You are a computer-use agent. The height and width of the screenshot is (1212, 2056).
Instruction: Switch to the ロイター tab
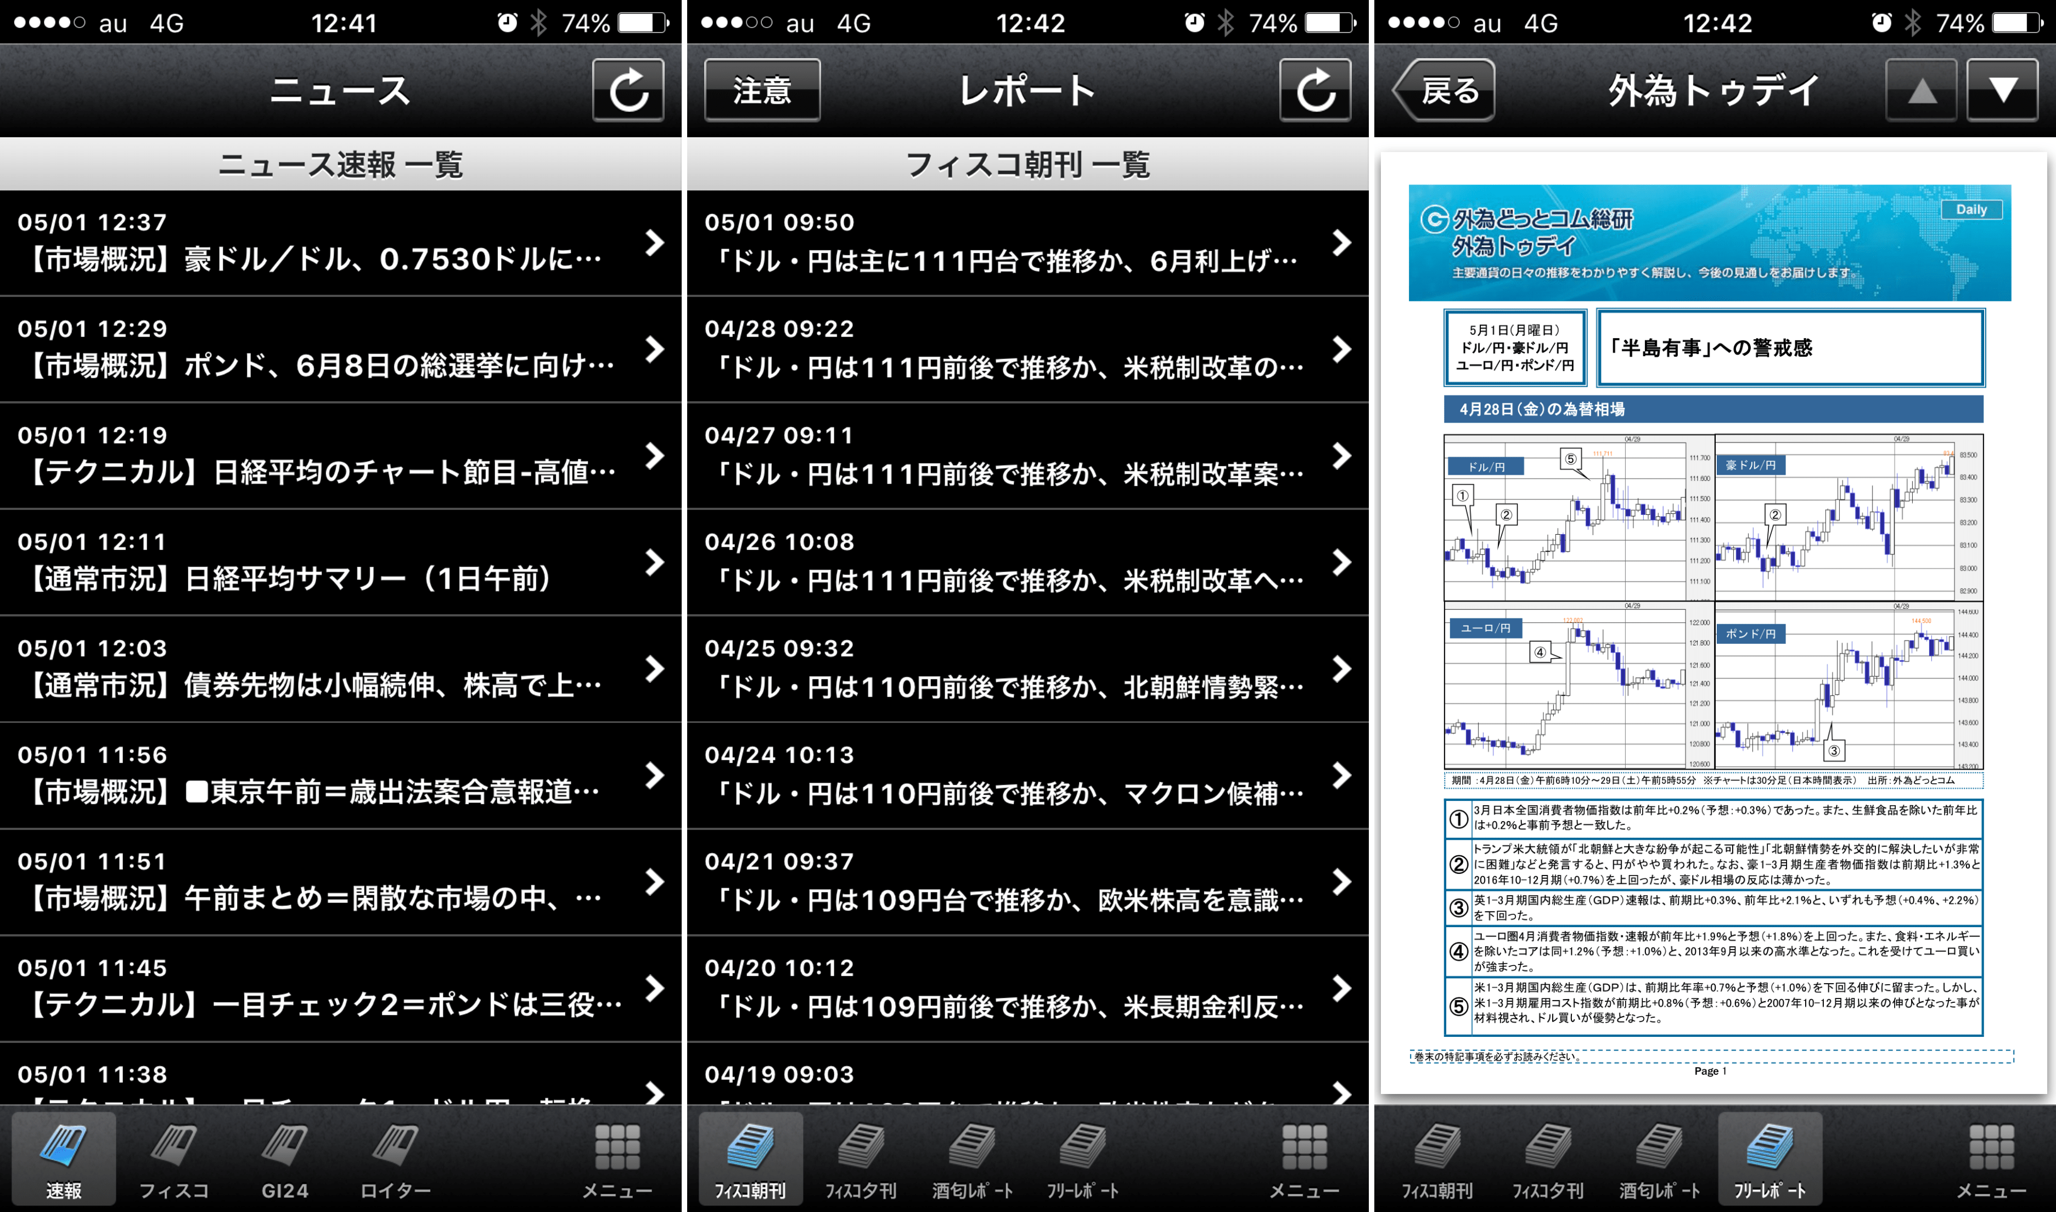pos(395,1160)
